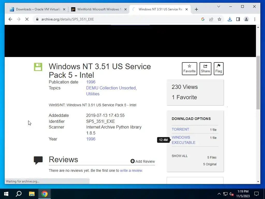This screenshot has height=199, width=265.
Task: Click the Reviews speech bubble icon
Action: pyautogui.click(x=38, y=160)
